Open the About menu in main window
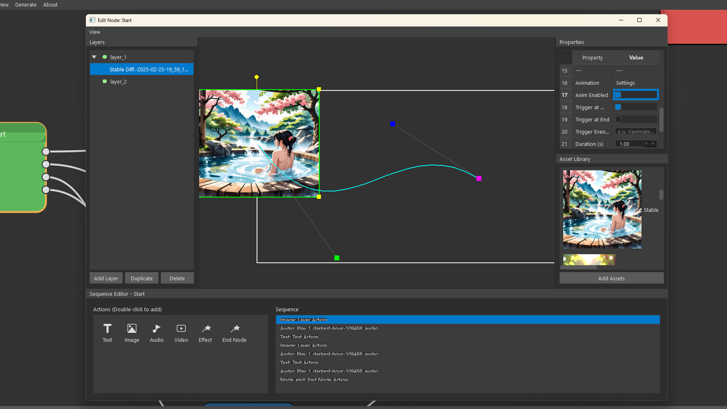This screenshot has width=727, height=409. click(x=50, y=5)
